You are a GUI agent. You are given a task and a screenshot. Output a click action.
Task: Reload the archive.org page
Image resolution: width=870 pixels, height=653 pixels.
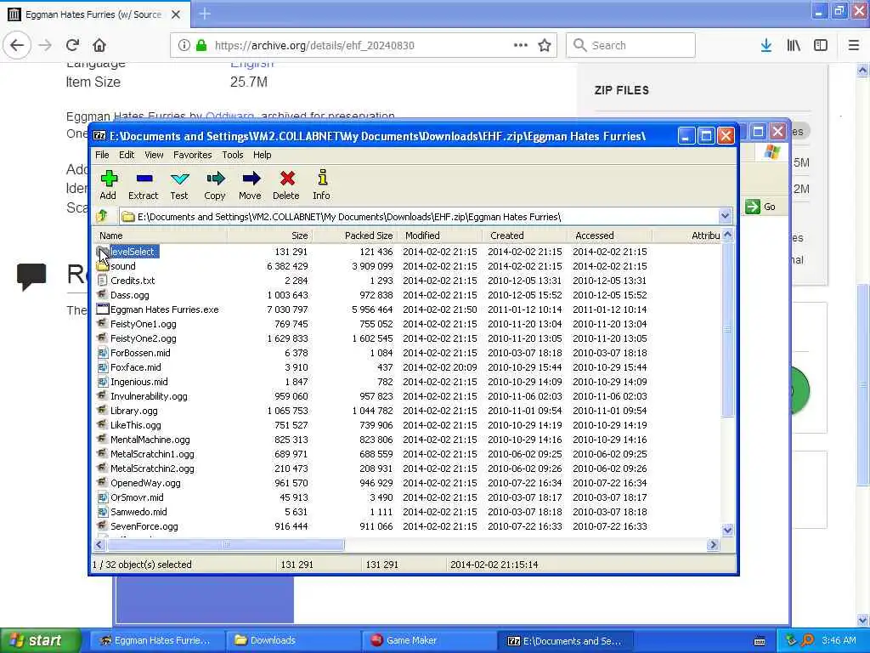click(72, 45)
